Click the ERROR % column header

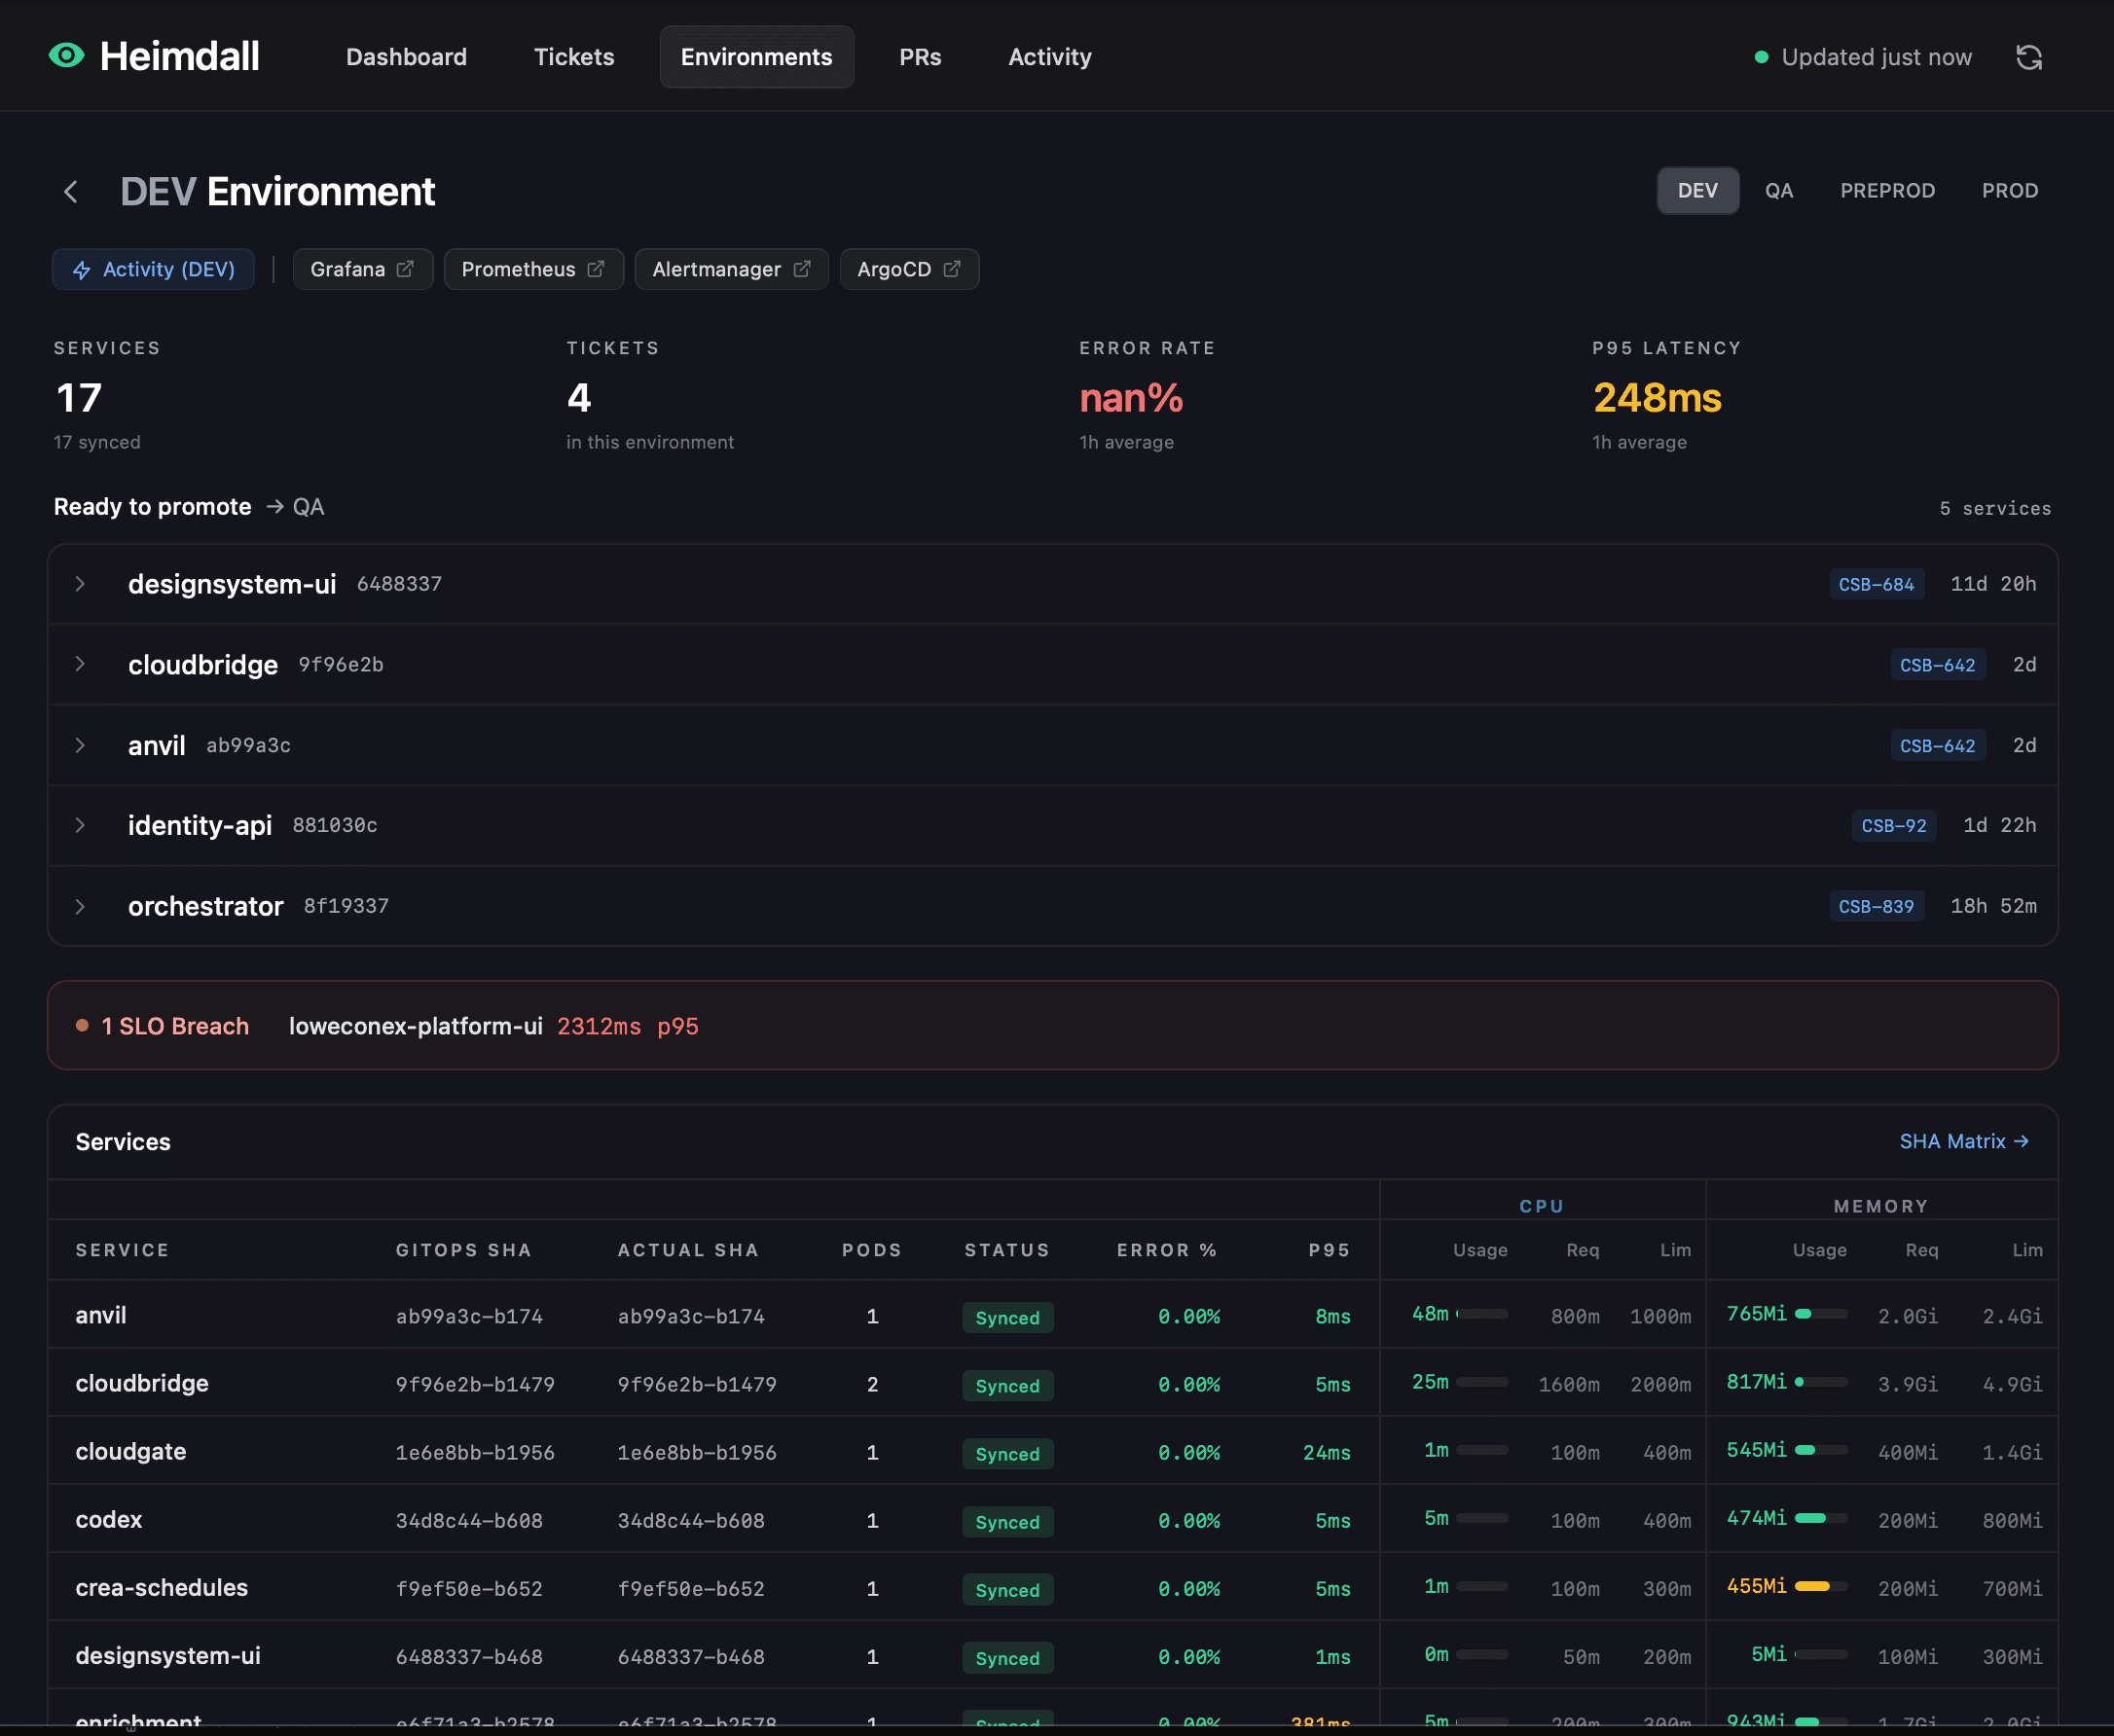click(1166, 1249)
